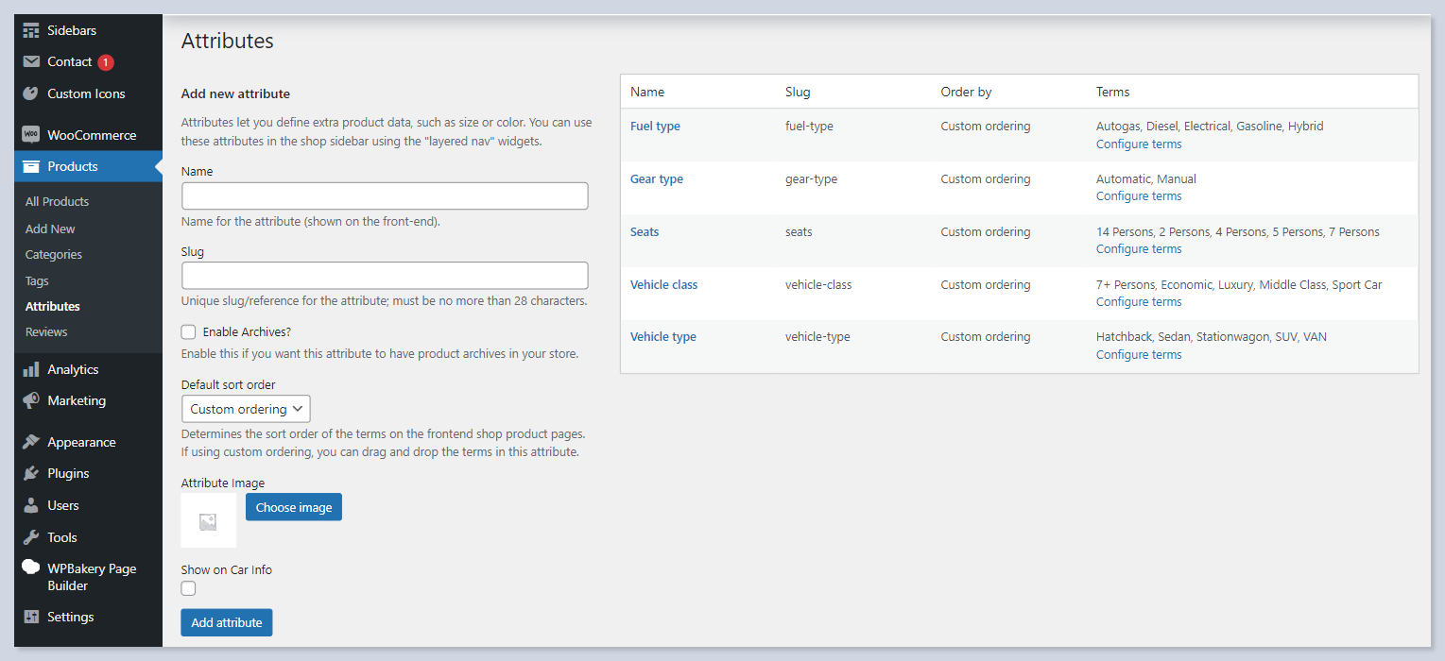Click the WooCommerce icon in sidebar
Image resolution: width=1445 pixels, height=661 pixels.
[x=31, y=135]
